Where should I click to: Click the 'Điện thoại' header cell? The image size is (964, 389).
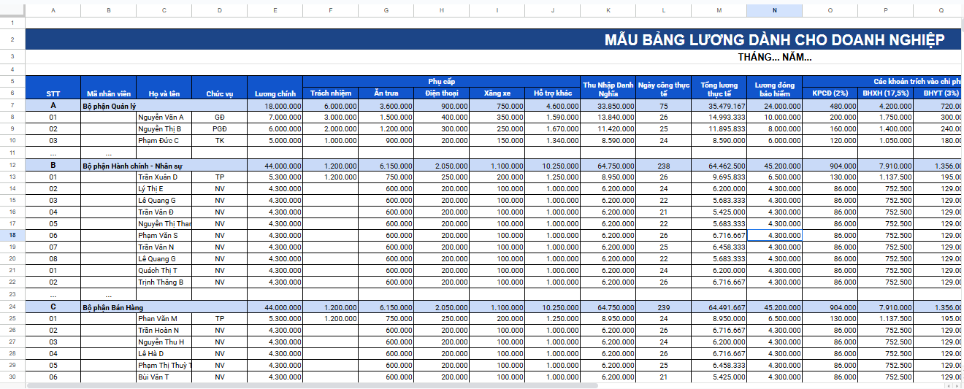pyautogui.click(x=441, y=93)
